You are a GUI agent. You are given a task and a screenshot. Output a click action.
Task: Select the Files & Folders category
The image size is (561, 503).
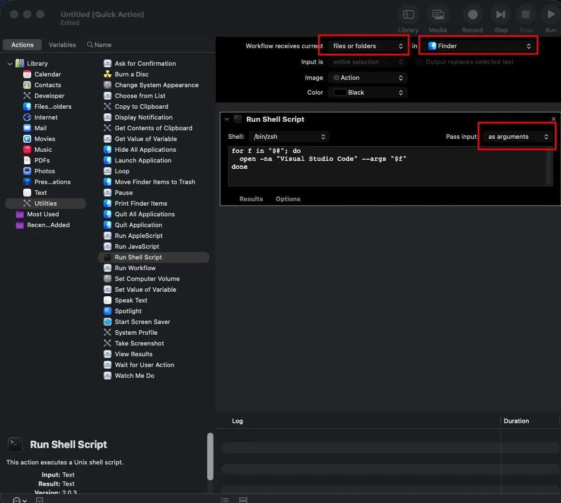click(53, 106)
